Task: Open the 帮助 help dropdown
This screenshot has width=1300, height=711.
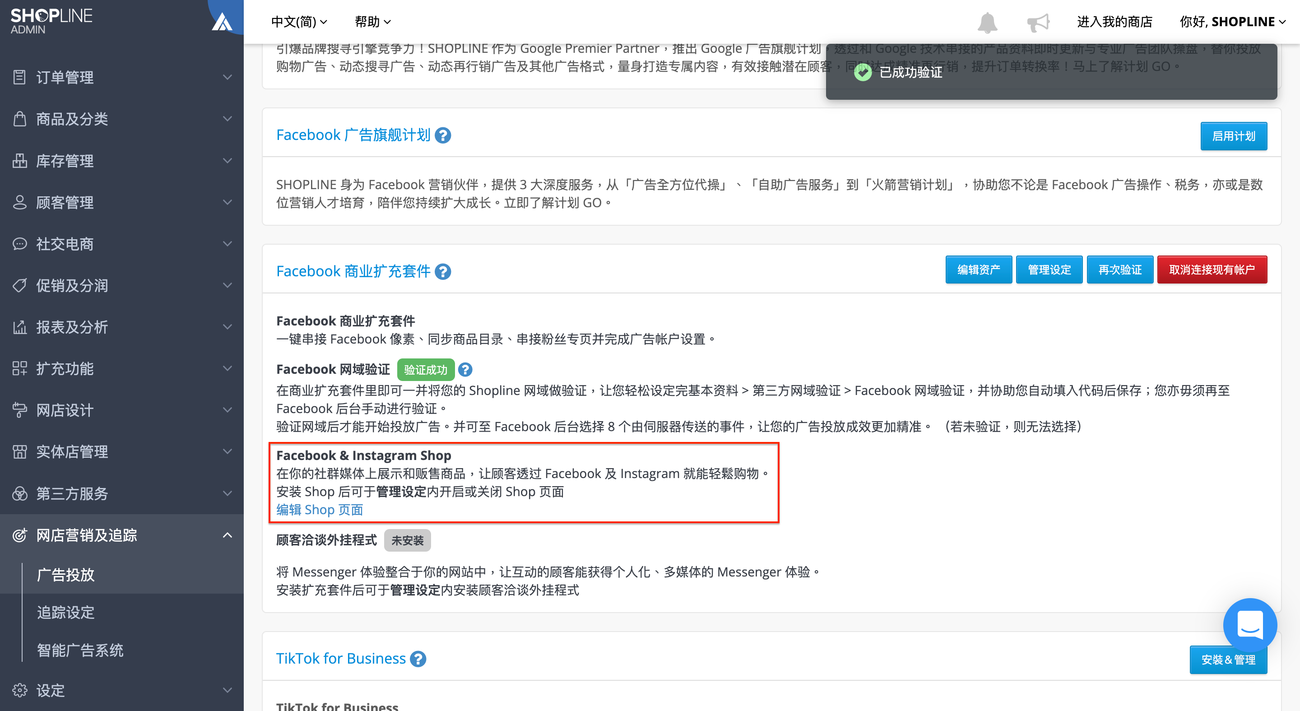Action: [372, 22]
